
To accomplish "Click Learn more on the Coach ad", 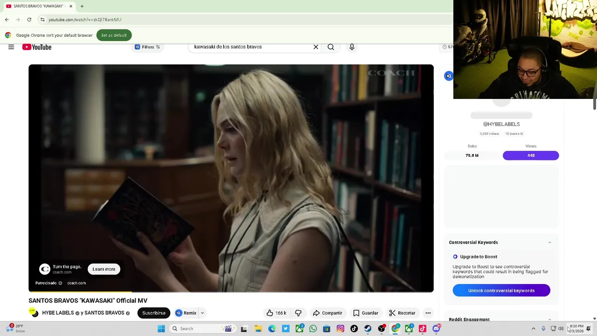I will point(104,269).
